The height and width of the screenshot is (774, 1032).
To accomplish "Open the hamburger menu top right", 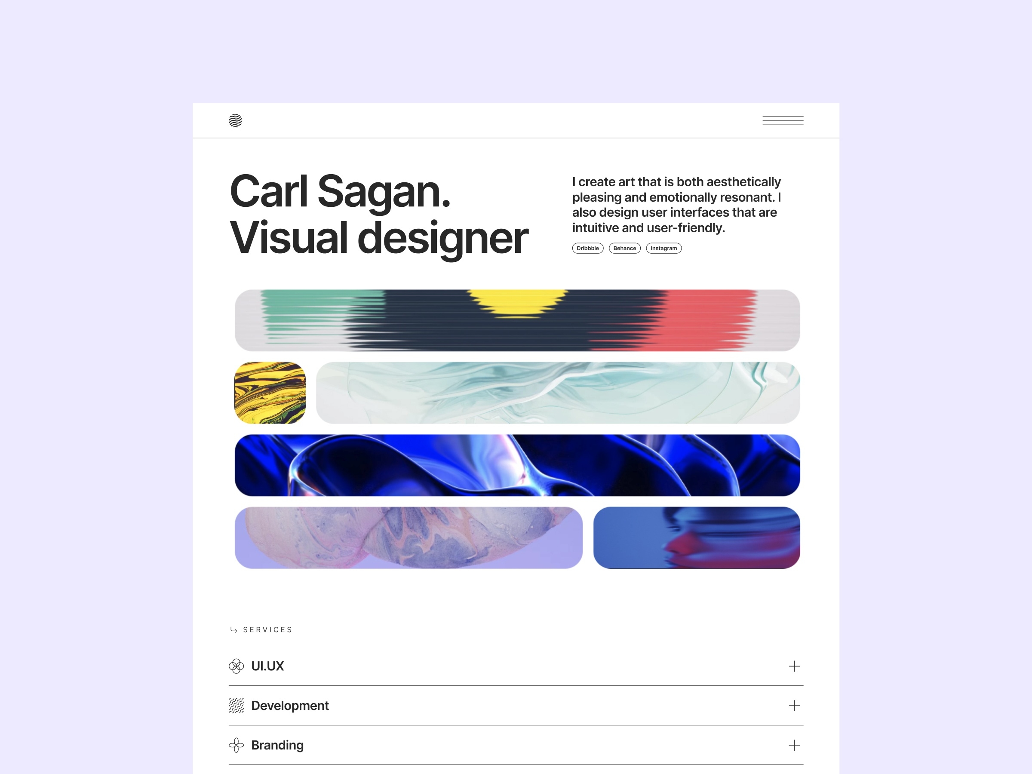I will [x=783, y=120].
